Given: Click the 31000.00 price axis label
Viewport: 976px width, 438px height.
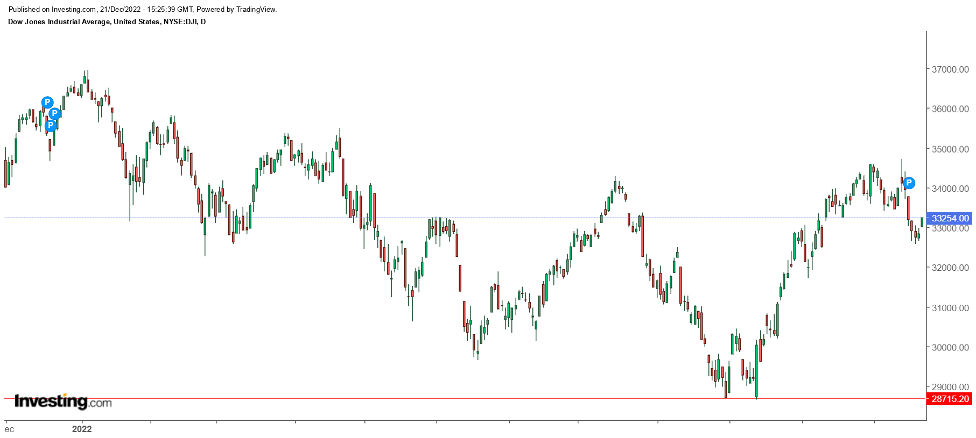Looking at the screenshot, I should [x=950, y=308].
